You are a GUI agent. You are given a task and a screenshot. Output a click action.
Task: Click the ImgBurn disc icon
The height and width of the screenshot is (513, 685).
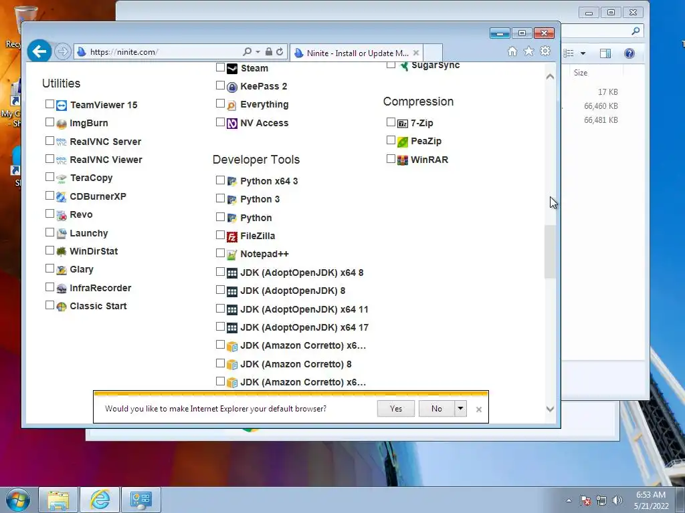[x=62, y=124]
